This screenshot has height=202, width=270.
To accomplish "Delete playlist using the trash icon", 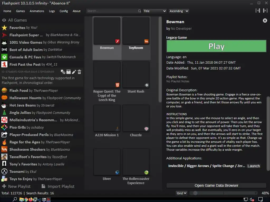I will (79, 72).
